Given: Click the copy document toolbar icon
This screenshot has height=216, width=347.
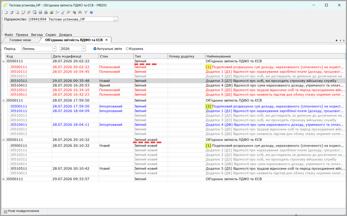Looking at the screenshot, I should pyautogui.click(x=23, y=12).
